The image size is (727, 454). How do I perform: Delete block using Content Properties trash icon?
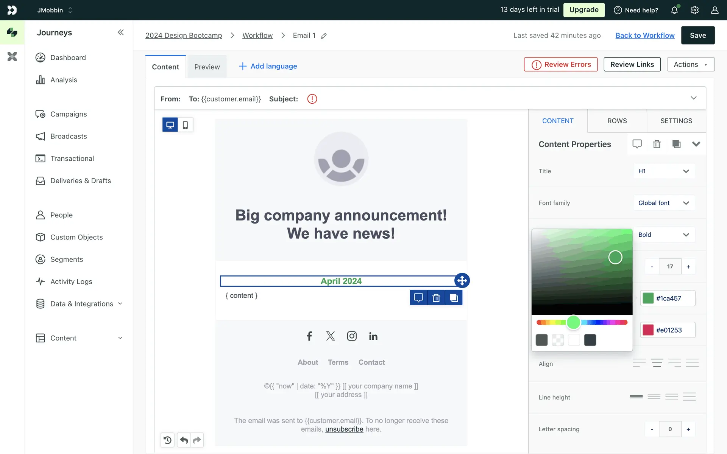click(x=657, y=144)
